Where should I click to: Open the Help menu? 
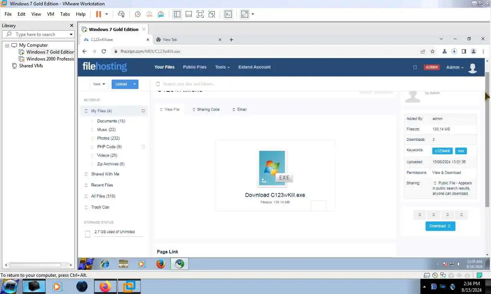[x=81, y=14]
